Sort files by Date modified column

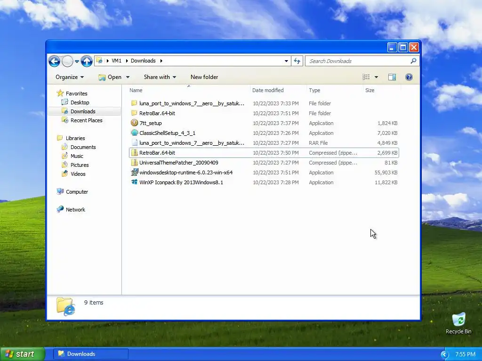pyautogui.click(x=268, y=90)
